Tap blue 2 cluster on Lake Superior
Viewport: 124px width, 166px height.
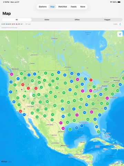(79, 74)
